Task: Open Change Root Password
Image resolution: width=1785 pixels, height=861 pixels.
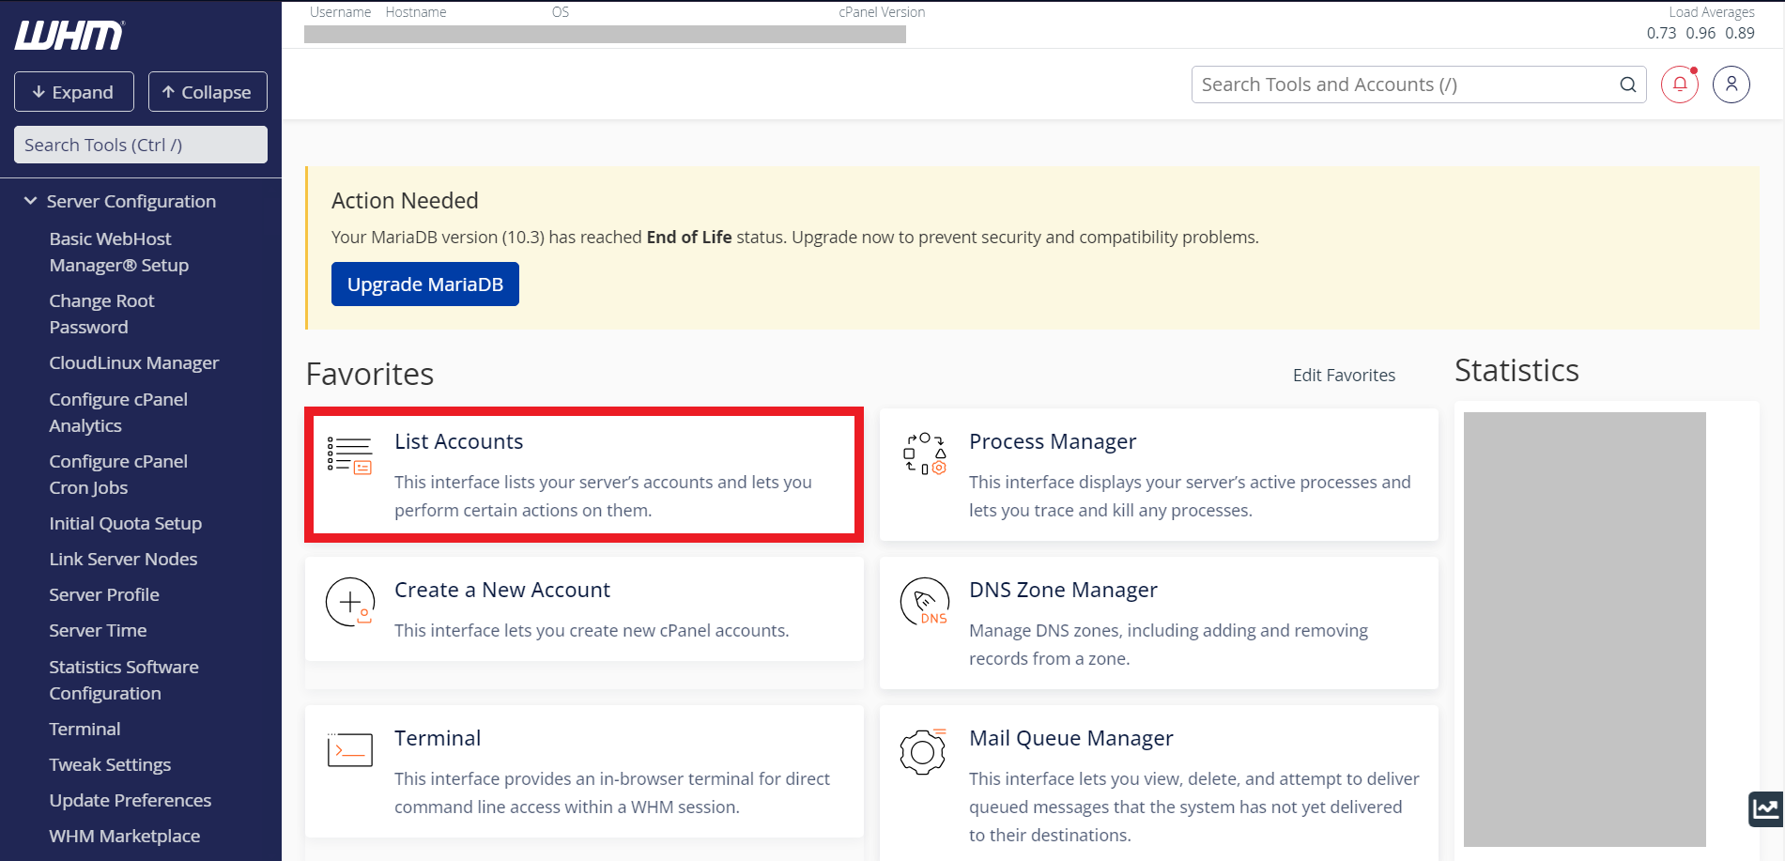Action: pos(101,314)
